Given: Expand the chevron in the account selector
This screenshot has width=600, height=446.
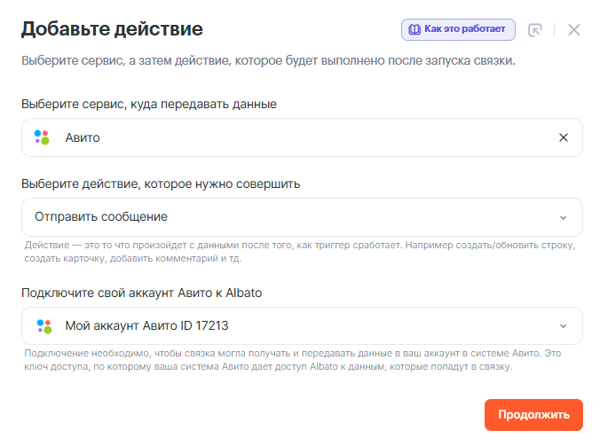Looking at the screenshot, I should coord(563,326).
